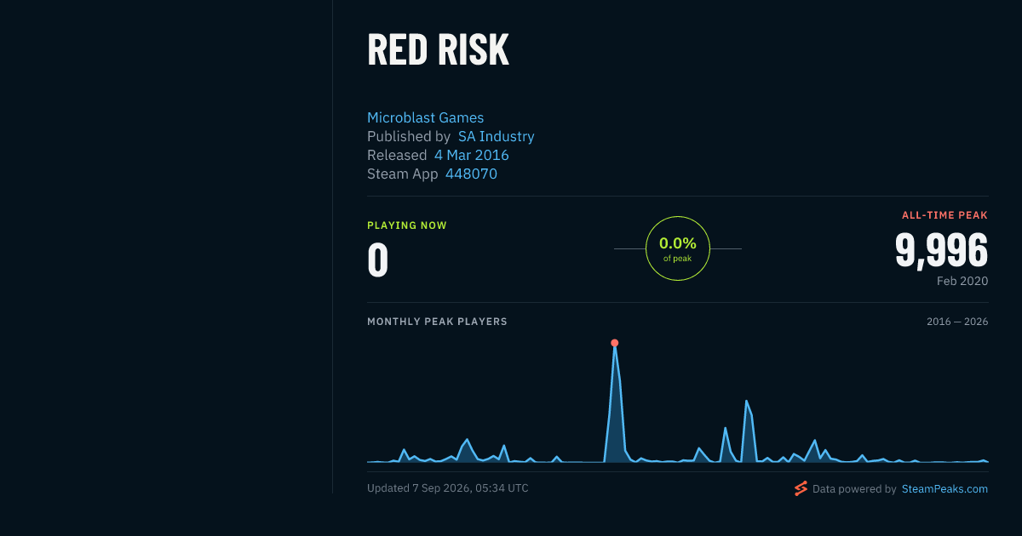Screen dimensions: 1022x536
Task: Click the ALL-TIME PEAK red label
Action: tap(944, 215)
